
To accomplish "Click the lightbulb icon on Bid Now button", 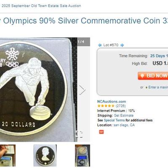I will 142,76.
